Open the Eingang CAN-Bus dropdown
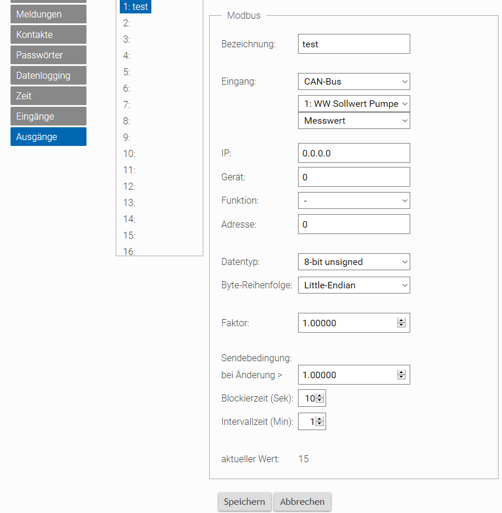The width and height of the screenshot is (502, 513). 354,82
